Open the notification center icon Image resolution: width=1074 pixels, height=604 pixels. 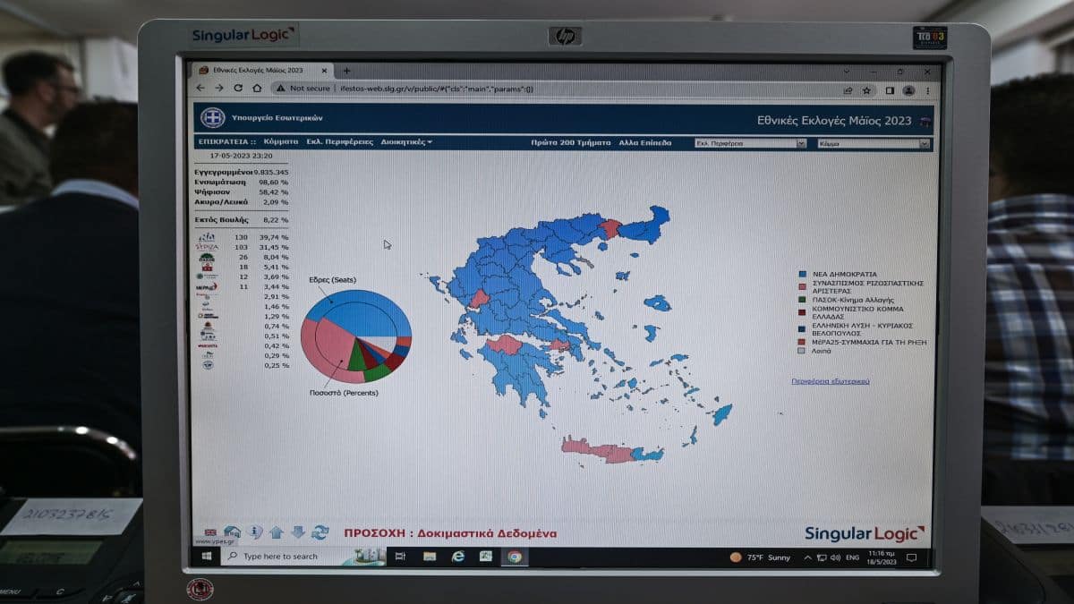(x=911, y=557)
